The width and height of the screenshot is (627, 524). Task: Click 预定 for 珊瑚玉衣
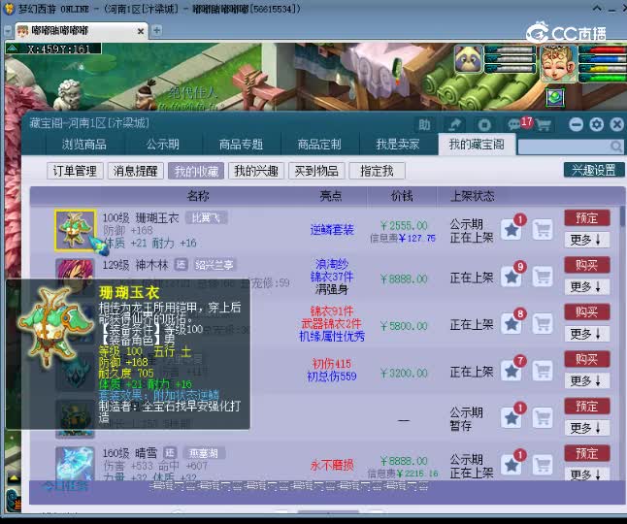pyautogui.click(x=587, y=218)
